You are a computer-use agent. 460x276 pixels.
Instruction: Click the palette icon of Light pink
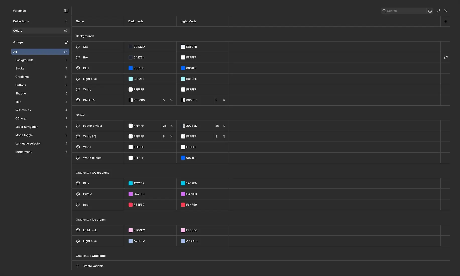point(78,230)
